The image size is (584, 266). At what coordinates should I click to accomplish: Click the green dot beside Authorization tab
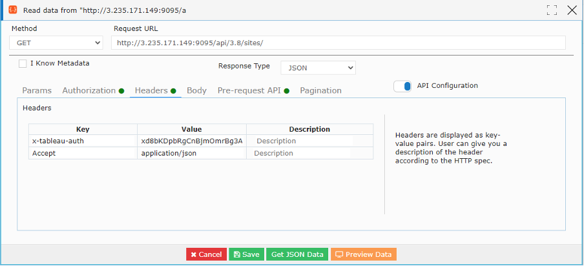click(121, 91)
